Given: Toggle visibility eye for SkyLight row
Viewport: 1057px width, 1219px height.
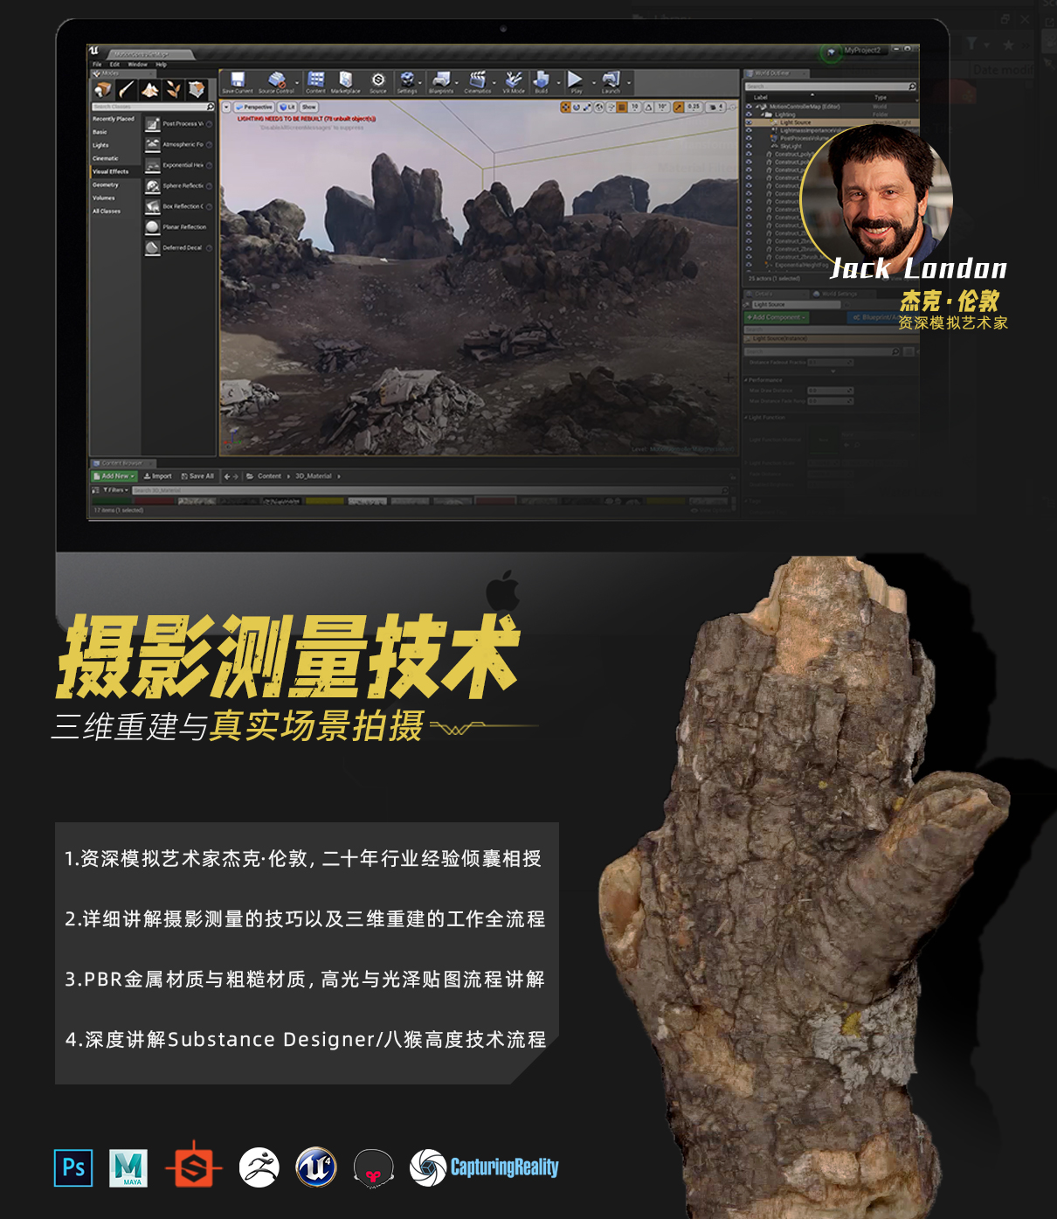Looking at the screenshot, I should pos(749,146).
